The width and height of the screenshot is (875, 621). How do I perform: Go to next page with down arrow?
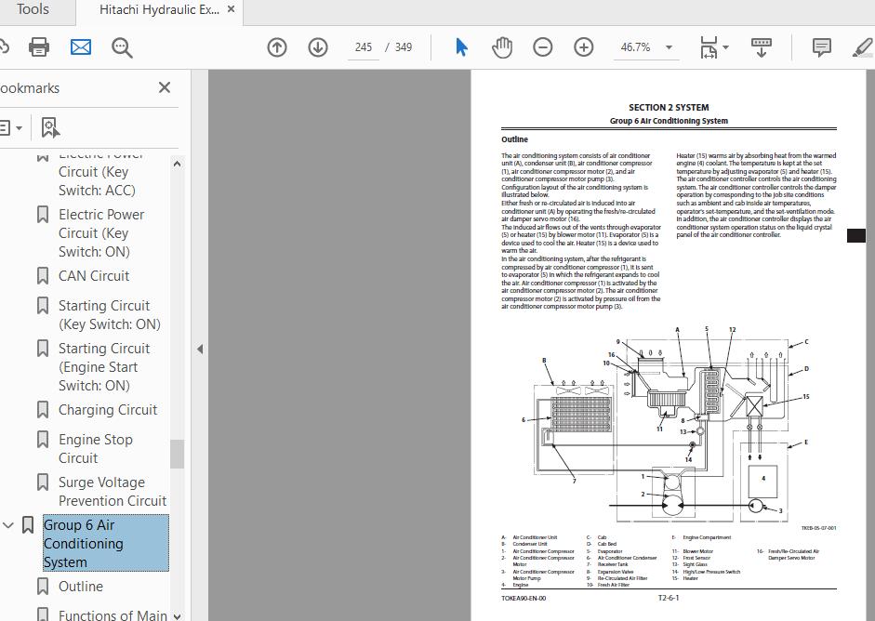tap(317, 46)
